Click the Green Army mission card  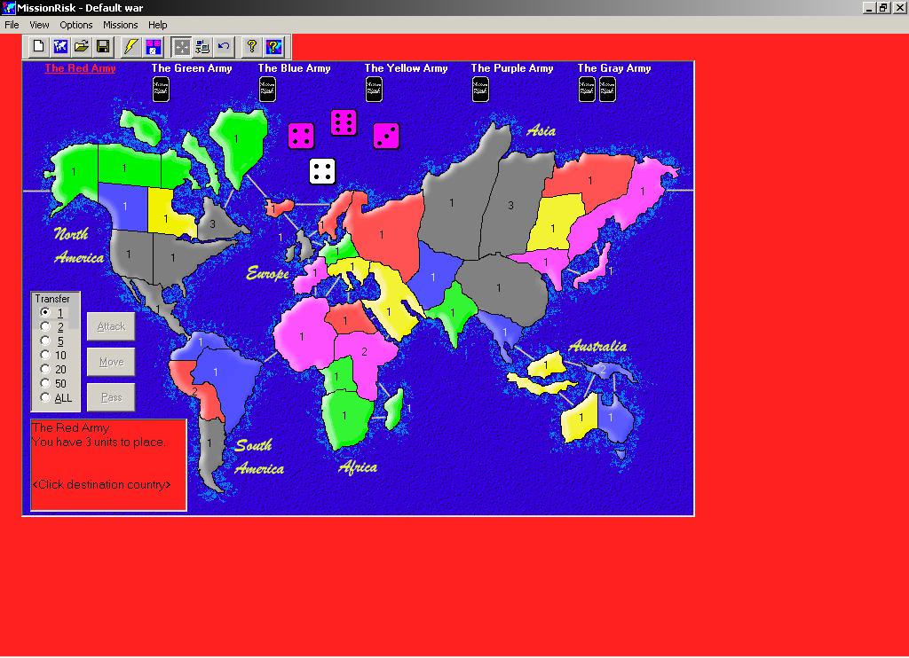click(x=161, y=90)
